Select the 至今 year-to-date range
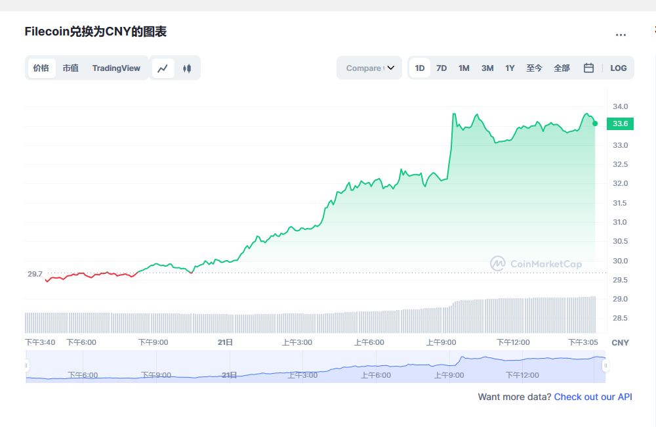 pyautogui.click(x=534, y=68)
